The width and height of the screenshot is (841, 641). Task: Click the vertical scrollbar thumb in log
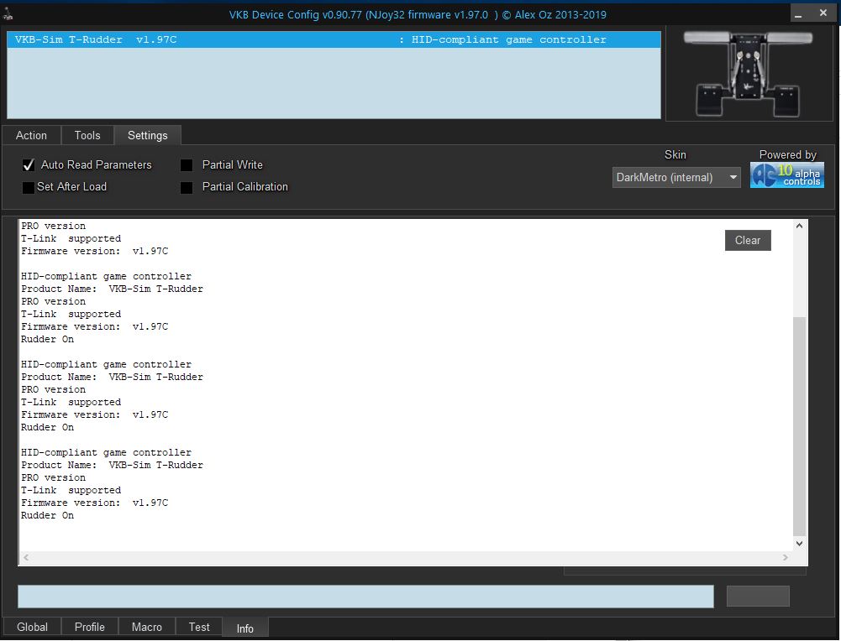coord(799,426)
